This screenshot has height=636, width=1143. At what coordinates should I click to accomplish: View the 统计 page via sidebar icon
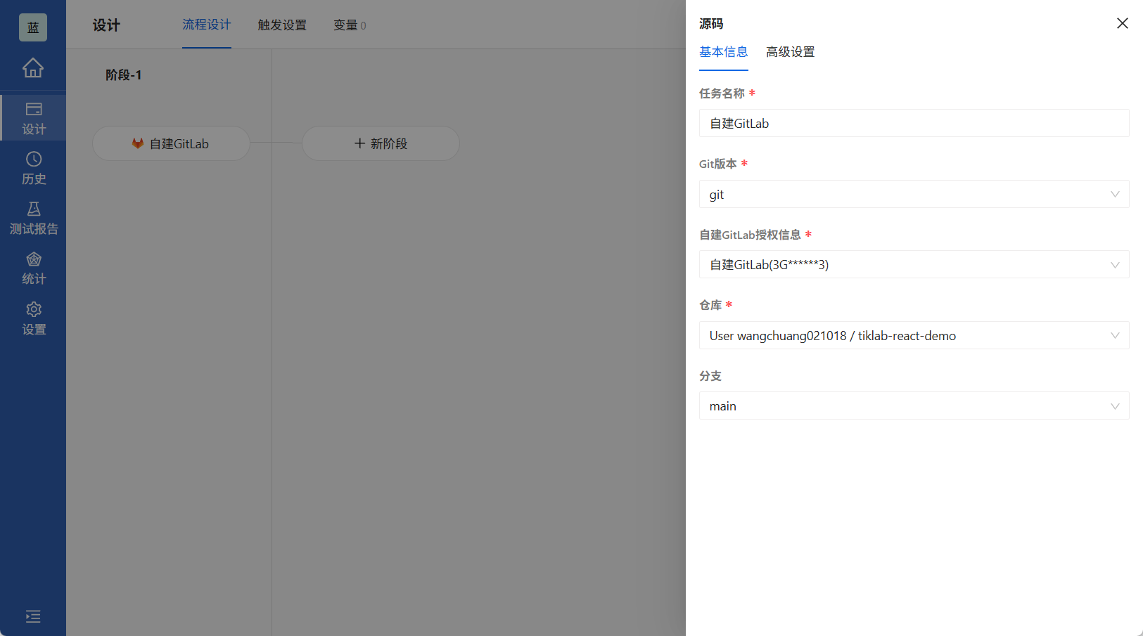click(33, 267)
